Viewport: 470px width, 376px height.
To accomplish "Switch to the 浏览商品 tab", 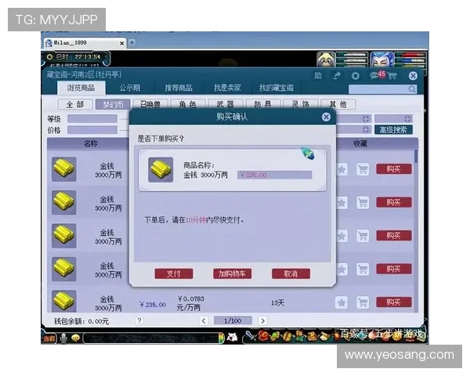I will pos(81,88).
